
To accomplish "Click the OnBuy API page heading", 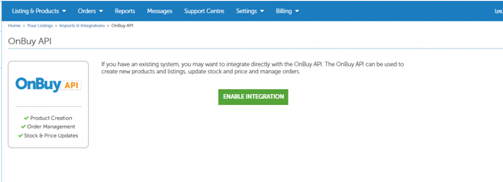I will pyautogui.click(x=29, y=41).
